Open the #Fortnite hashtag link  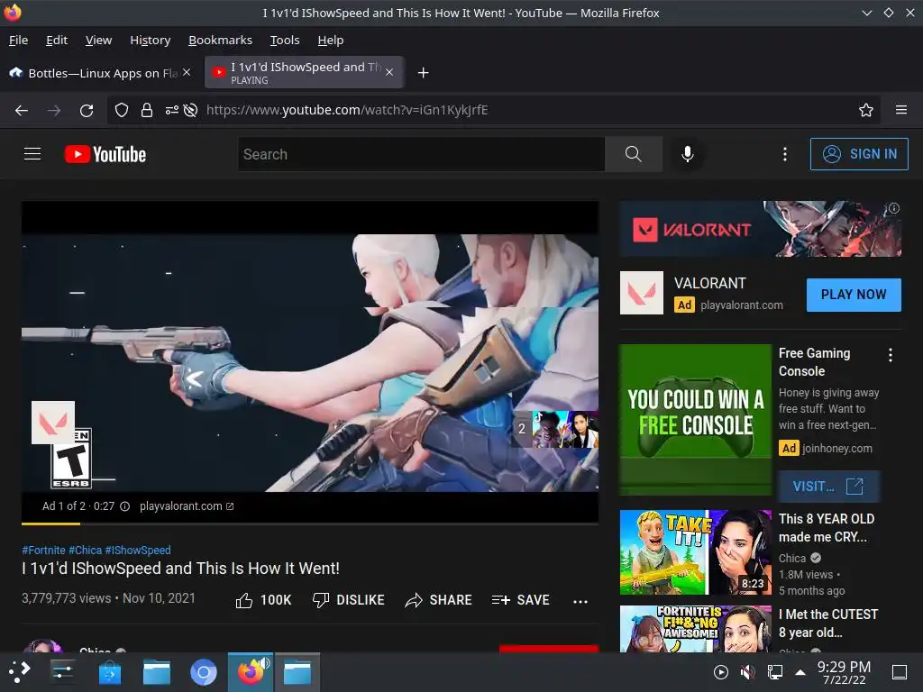coord(43,551)
